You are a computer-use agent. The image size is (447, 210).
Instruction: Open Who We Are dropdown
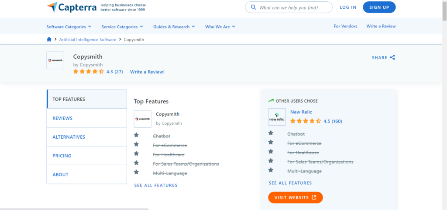pos(220,27)
